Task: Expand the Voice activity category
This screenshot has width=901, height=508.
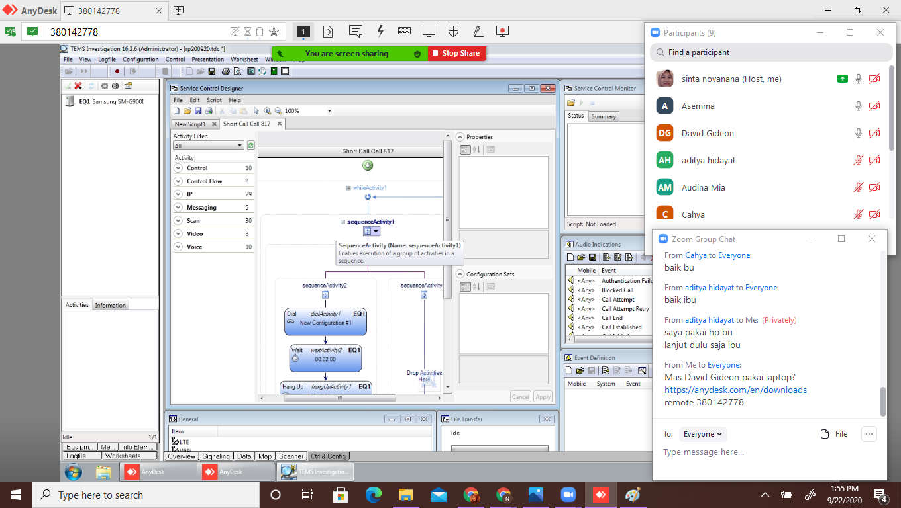Action: coord(178,247)
